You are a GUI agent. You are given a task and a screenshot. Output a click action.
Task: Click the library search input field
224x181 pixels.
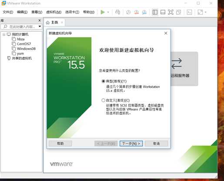22,27
